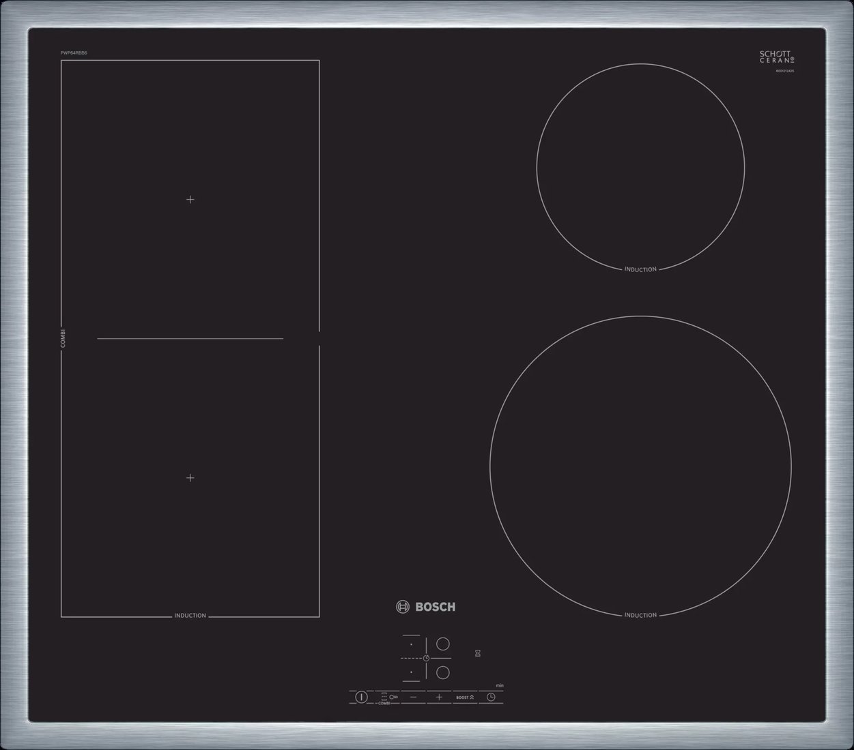This screenshot has width=854, height=750.
Task: Toggle the COMBI flex-zone linking function
Action: click(384, 697)
